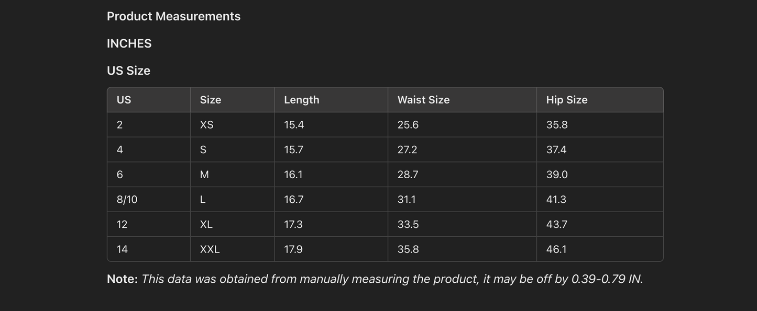Screen dimensions: 757x311
Task: Click the Length column header
Action: pos(301,100)
